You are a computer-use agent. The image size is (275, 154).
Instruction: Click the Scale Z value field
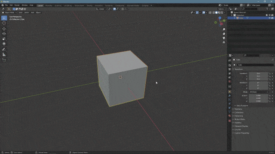[258, 101]
